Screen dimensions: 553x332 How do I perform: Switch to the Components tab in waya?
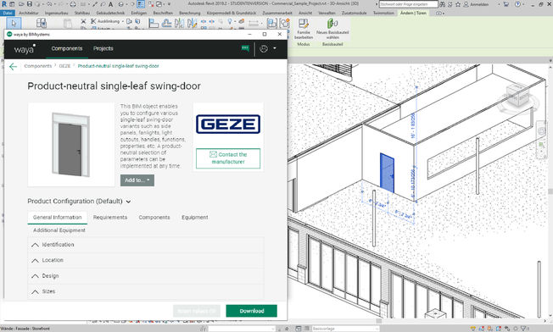pos(67,48)
